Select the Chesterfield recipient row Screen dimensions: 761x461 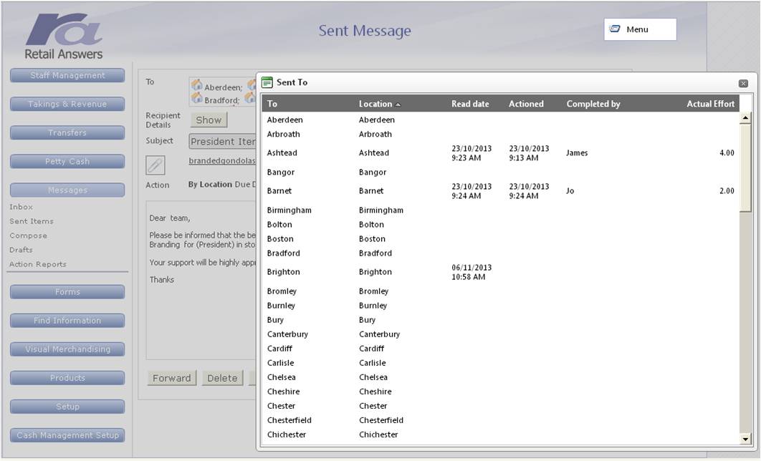500,420
